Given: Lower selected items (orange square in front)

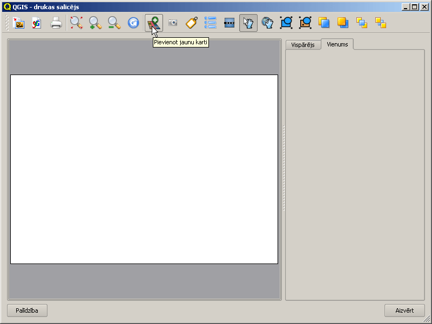Looking at the screenshot, I should click(343, 23).
